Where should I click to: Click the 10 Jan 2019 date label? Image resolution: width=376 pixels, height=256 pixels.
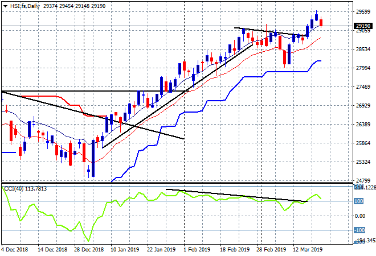(x=125, y=250)
